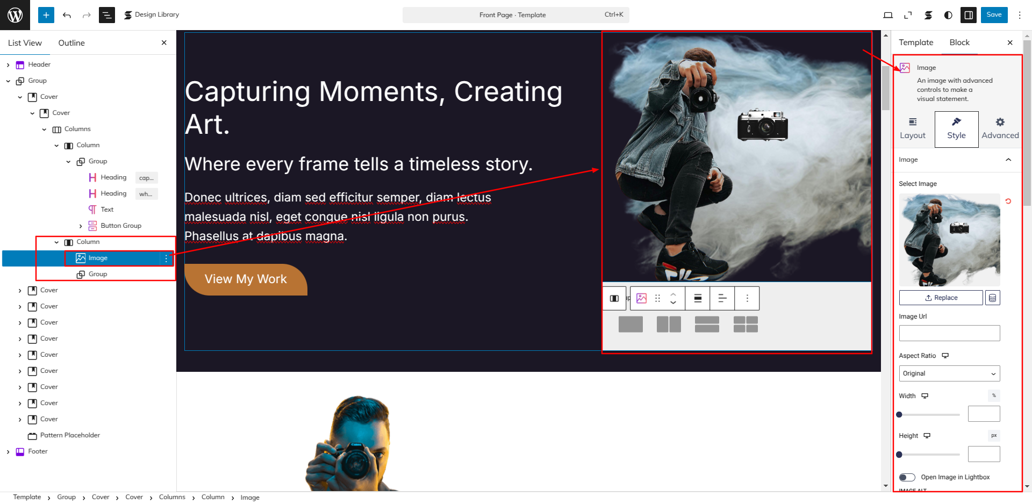Viewport: 1032px width, 504px height.
Task: Expand the Header item in list view
Action: (8, 65)
